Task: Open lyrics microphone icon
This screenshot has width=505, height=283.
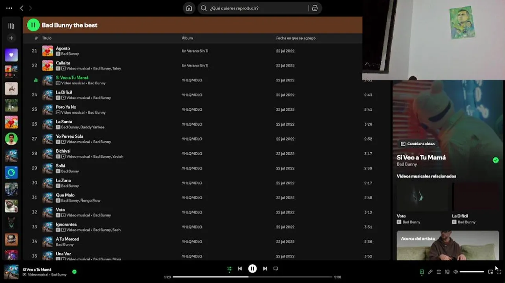Action: click(x=430, y=272)
